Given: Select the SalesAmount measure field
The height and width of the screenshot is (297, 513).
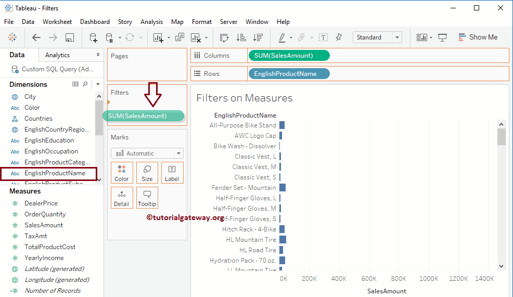Looking at the screenshot, I should coord(44,225).
